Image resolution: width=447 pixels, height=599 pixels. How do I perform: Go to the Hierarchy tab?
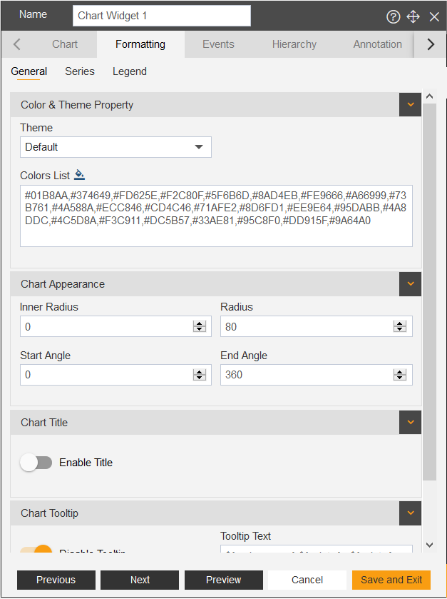point(294,44)
